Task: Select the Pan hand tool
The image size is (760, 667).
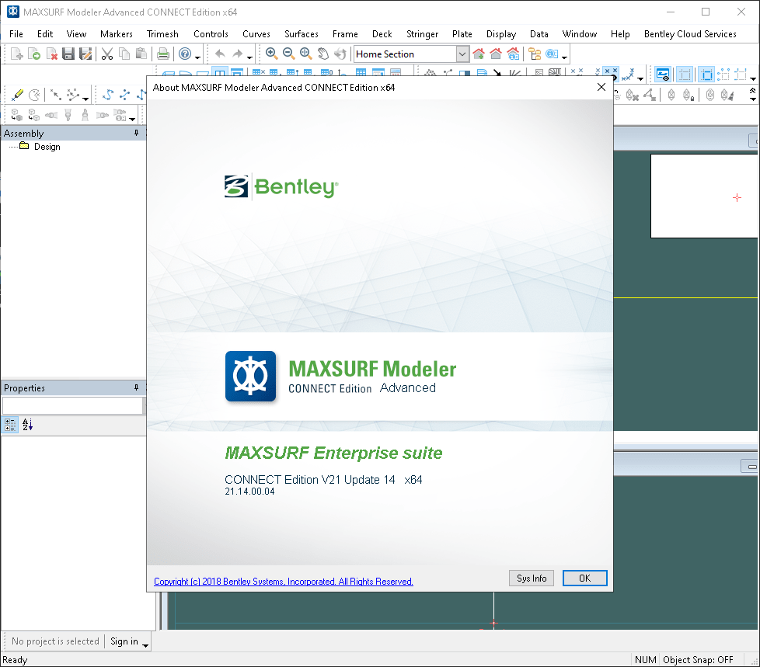Action: 323,54
